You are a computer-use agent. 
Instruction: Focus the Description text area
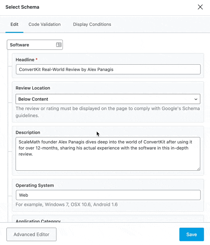click(x=108, y=154)
